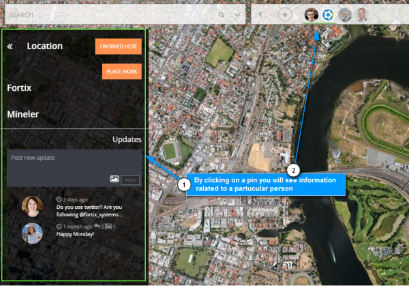Click the search magnifier icon

[x=222, y=14]
